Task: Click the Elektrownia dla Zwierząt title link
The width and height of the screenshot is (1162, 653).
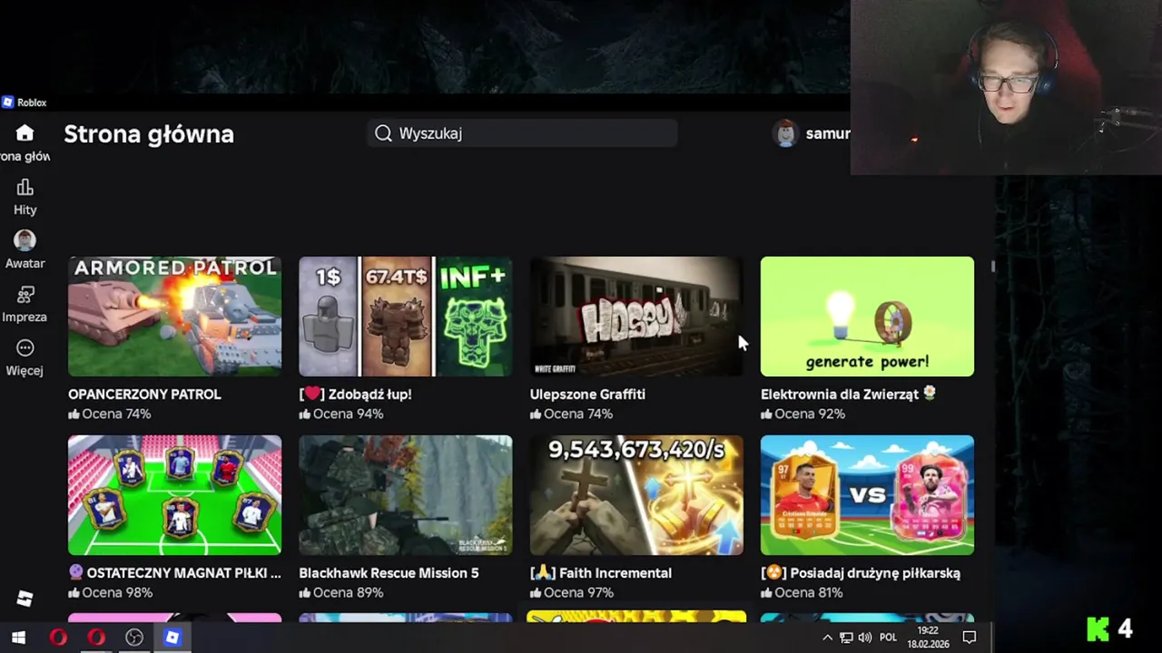Action: pos(848,395)
